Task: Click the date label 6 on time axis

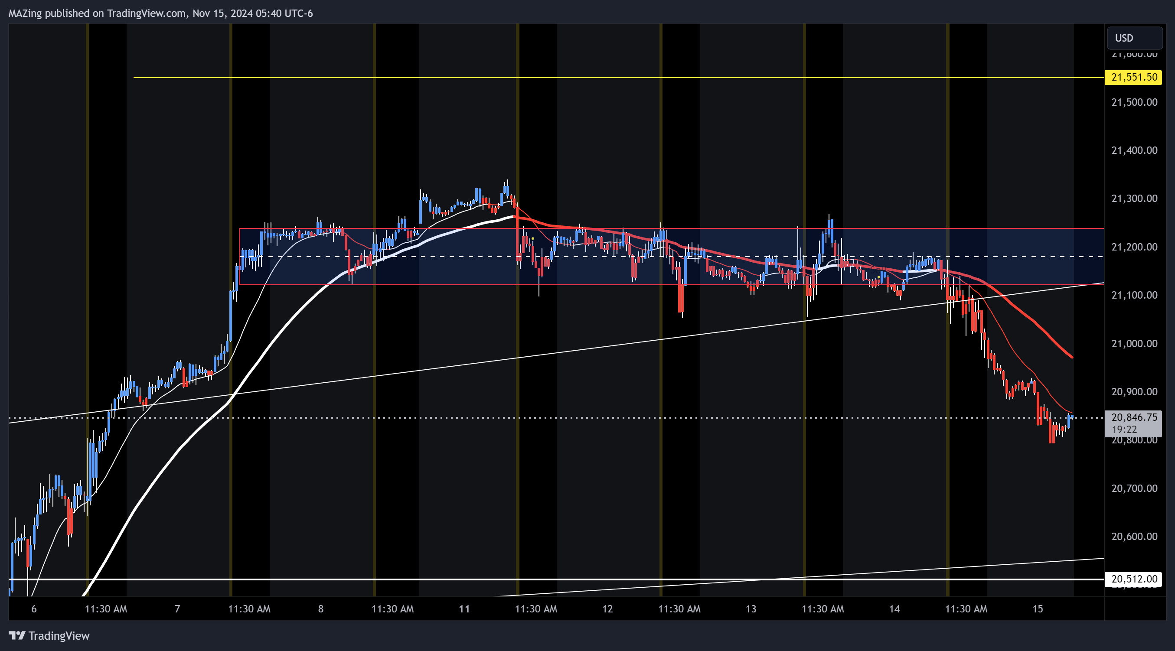Action: (x=34, y=609)
